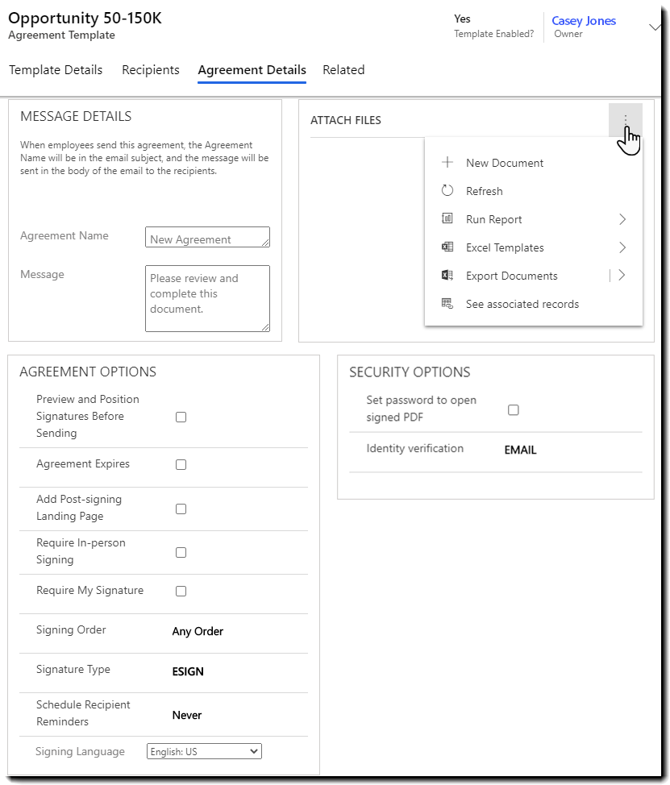Click the Excel Templates icon
The image size is (670, 785).
[x=447, y=247]
